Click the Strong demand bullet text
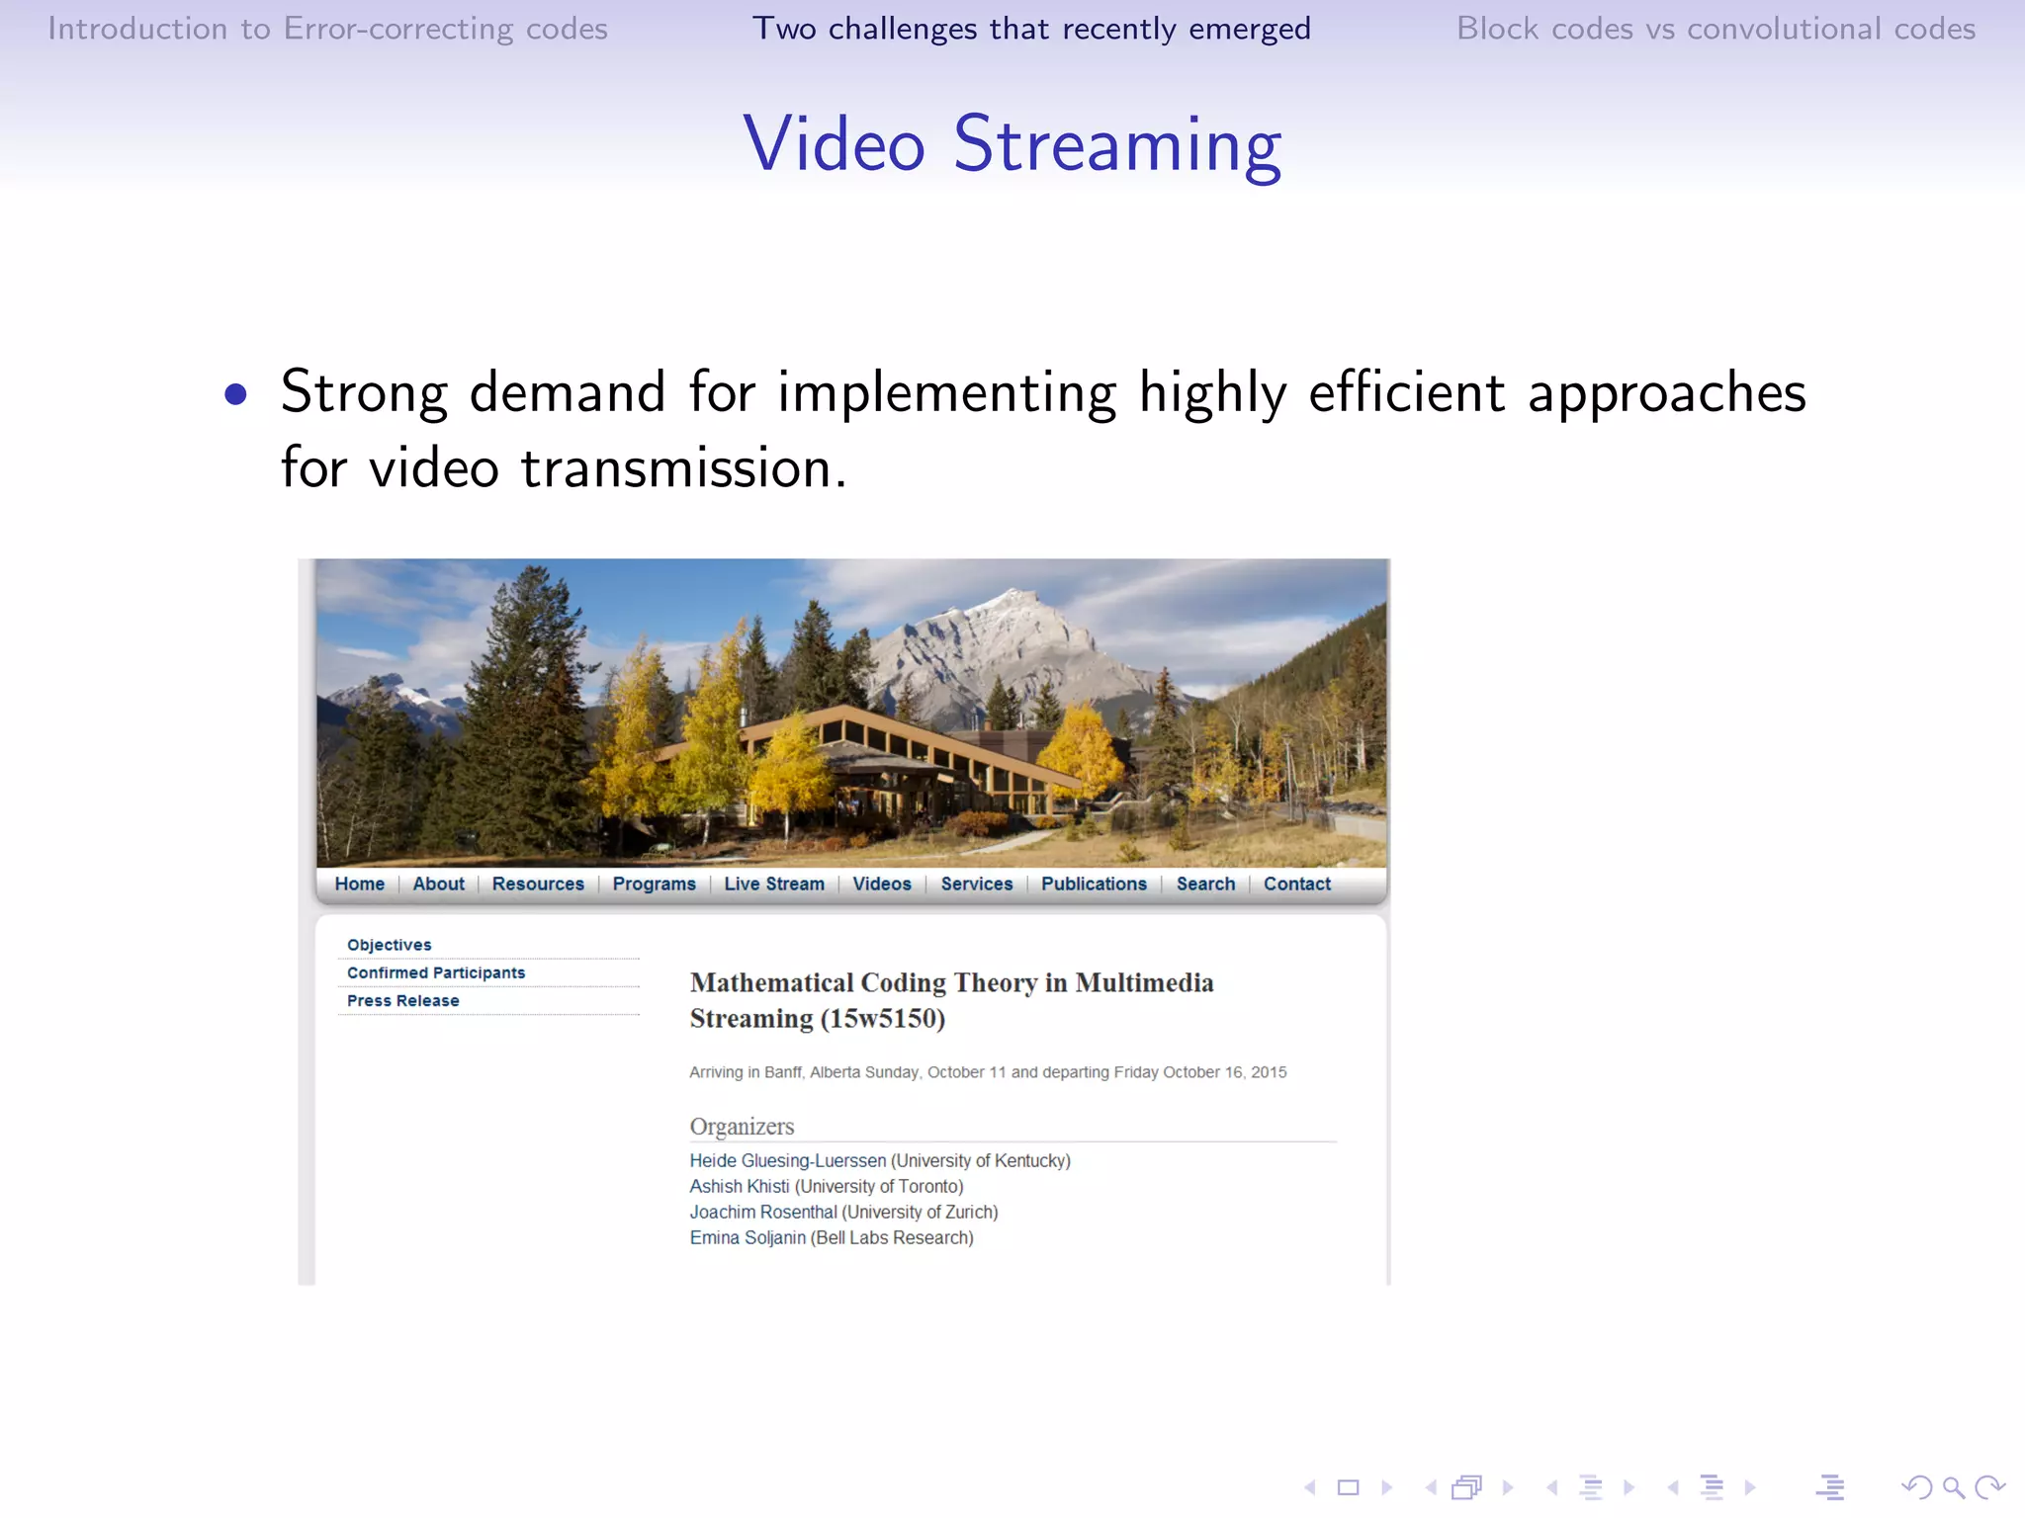Screen dimensions: 2025x1518 point(1043,429)
